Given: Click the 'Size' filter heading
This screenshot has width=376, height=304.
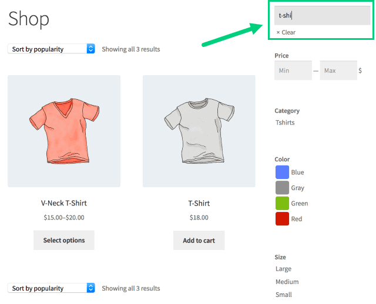Looking at the screenshot, I should [x=280, y=257].
